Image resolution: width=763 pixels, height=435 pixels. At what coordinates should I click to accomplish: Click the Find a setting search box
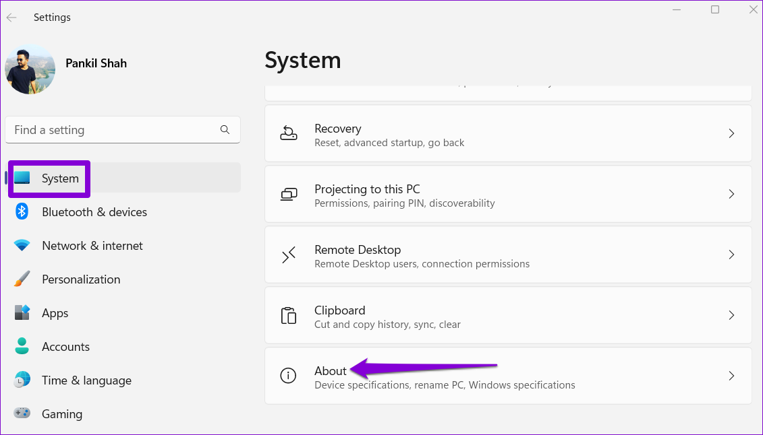coord(115,130)
